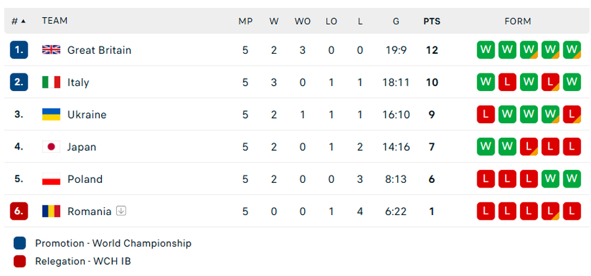
Task: Open Italy's first form result badge
Action: [x=485, y=82]
